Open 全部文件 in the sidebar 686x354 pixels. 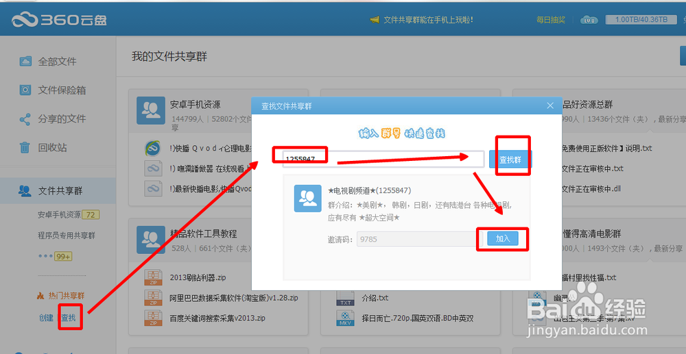coord(57,62)
